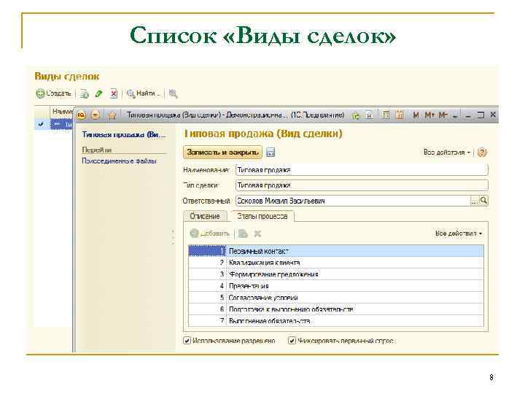Open the calculator icon in the title bar

coord(386,115)
